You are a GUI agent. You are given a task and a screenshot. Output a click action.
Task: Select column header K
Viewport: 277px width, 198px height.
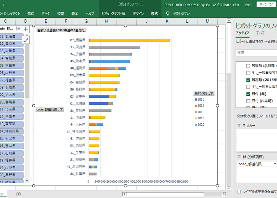tap(167, 21)
